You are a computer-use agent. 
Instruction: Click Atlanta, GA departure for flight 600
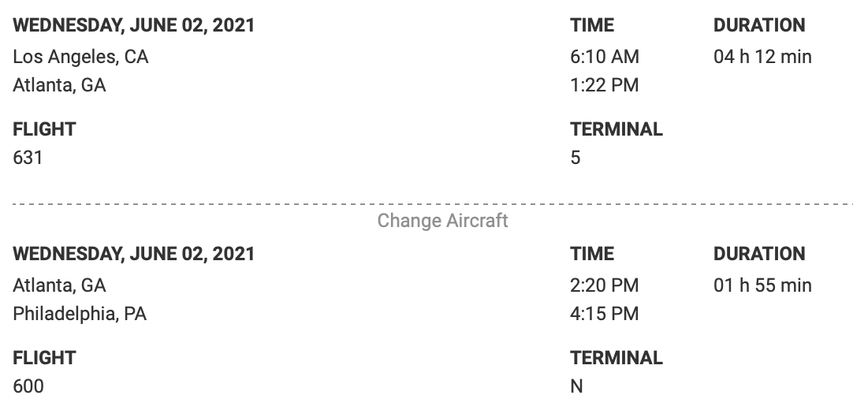tap(59, 285)
